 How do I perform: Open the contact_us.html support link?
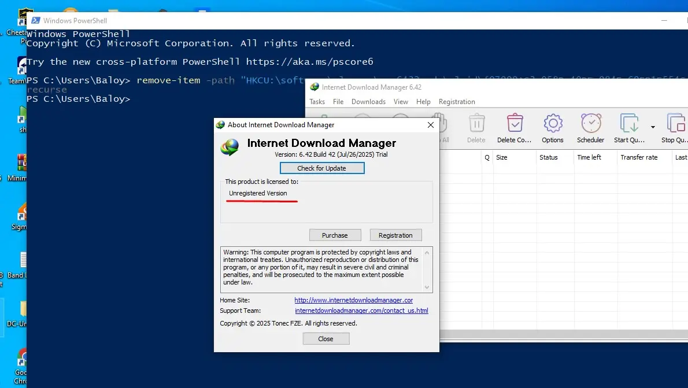pos(361,311)
